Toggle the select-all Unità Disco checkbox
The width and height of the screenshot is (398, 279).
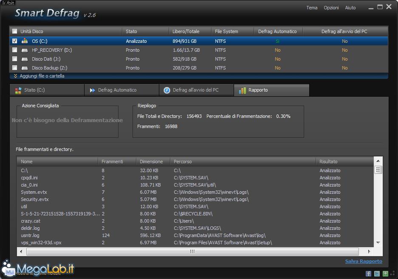click(15, 31)
